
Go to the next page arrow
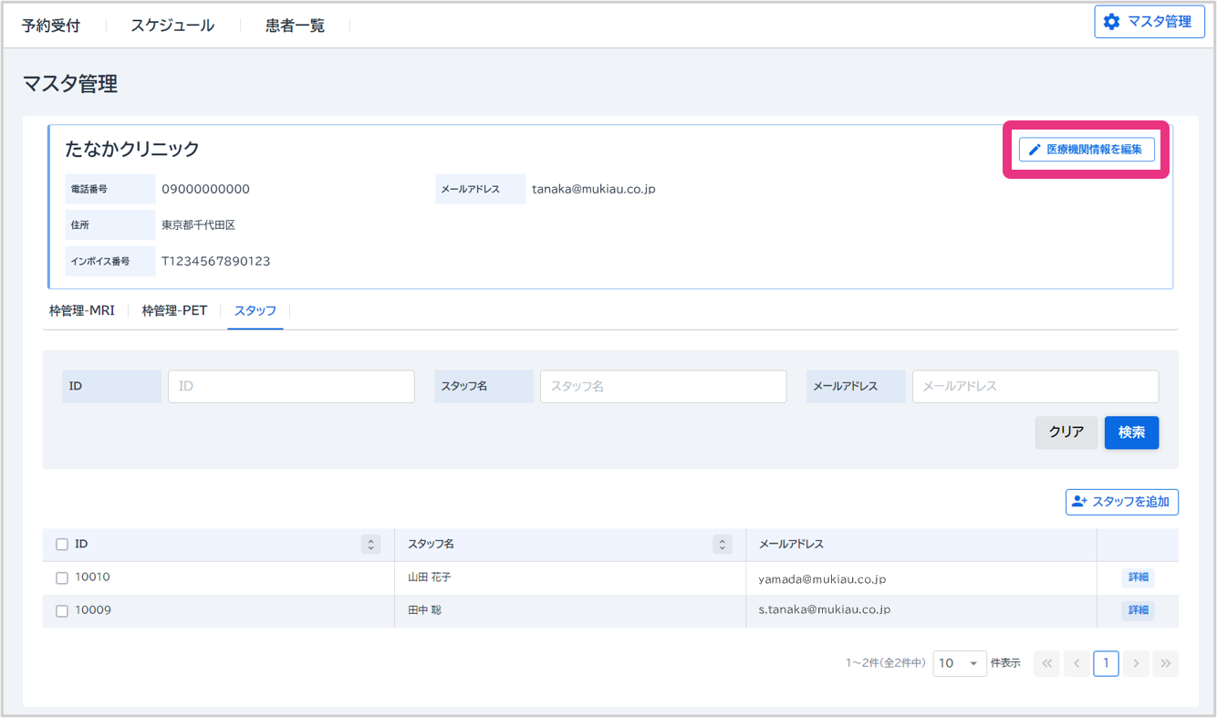pyautogui.click(x=1136, y=663)
